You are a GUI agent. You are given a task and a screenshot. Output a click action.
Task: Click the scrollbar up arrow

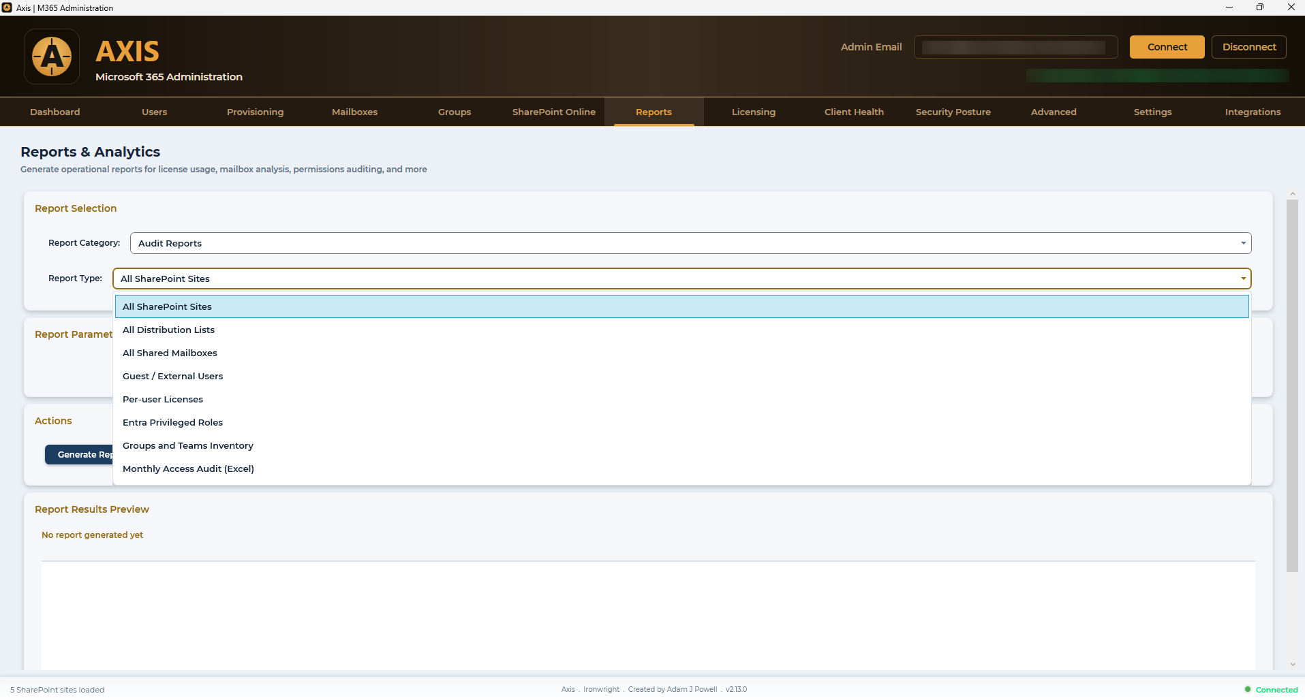click(1292, 194)
